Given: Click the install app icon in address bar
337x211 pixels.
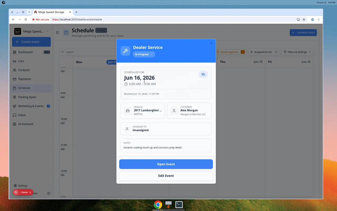Looking at the screenshot, I should click(x=298, y=20).
